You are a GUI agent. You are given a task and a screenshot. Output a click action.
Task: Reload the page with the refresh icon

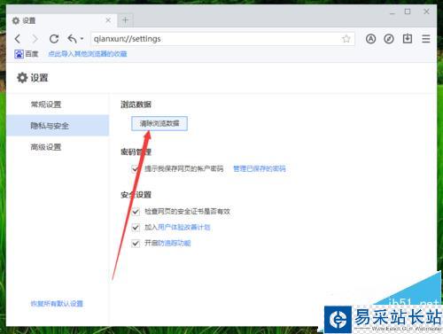coord(54,39)
